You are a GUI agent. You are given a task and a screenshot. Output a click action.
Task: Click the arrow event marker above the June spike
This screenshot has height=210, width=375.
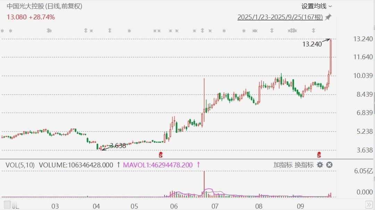coord(202,30)
